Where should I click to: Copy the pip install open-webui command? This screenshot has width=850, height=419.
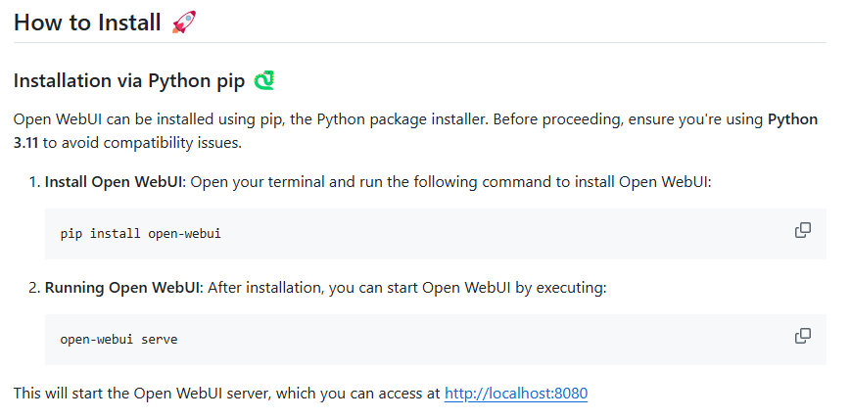point(802,230)
